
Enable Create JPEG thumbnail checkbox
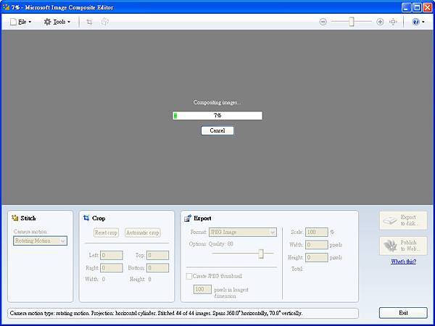tap(189, 276)
